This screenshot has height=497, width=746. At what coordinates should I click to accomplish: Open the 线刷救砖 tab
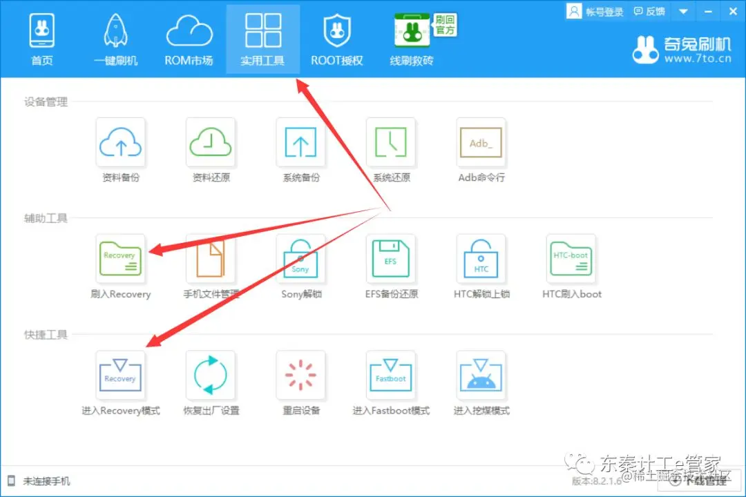[x=412, y=40]
